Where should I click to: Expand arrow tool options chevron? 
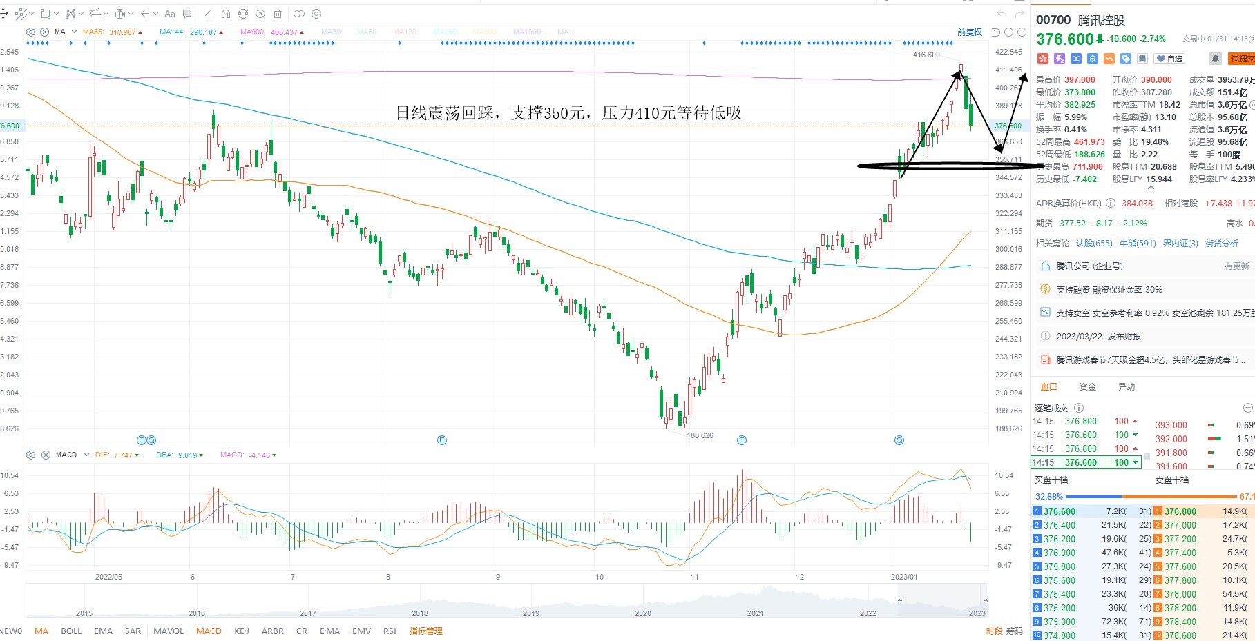[155, 14]
